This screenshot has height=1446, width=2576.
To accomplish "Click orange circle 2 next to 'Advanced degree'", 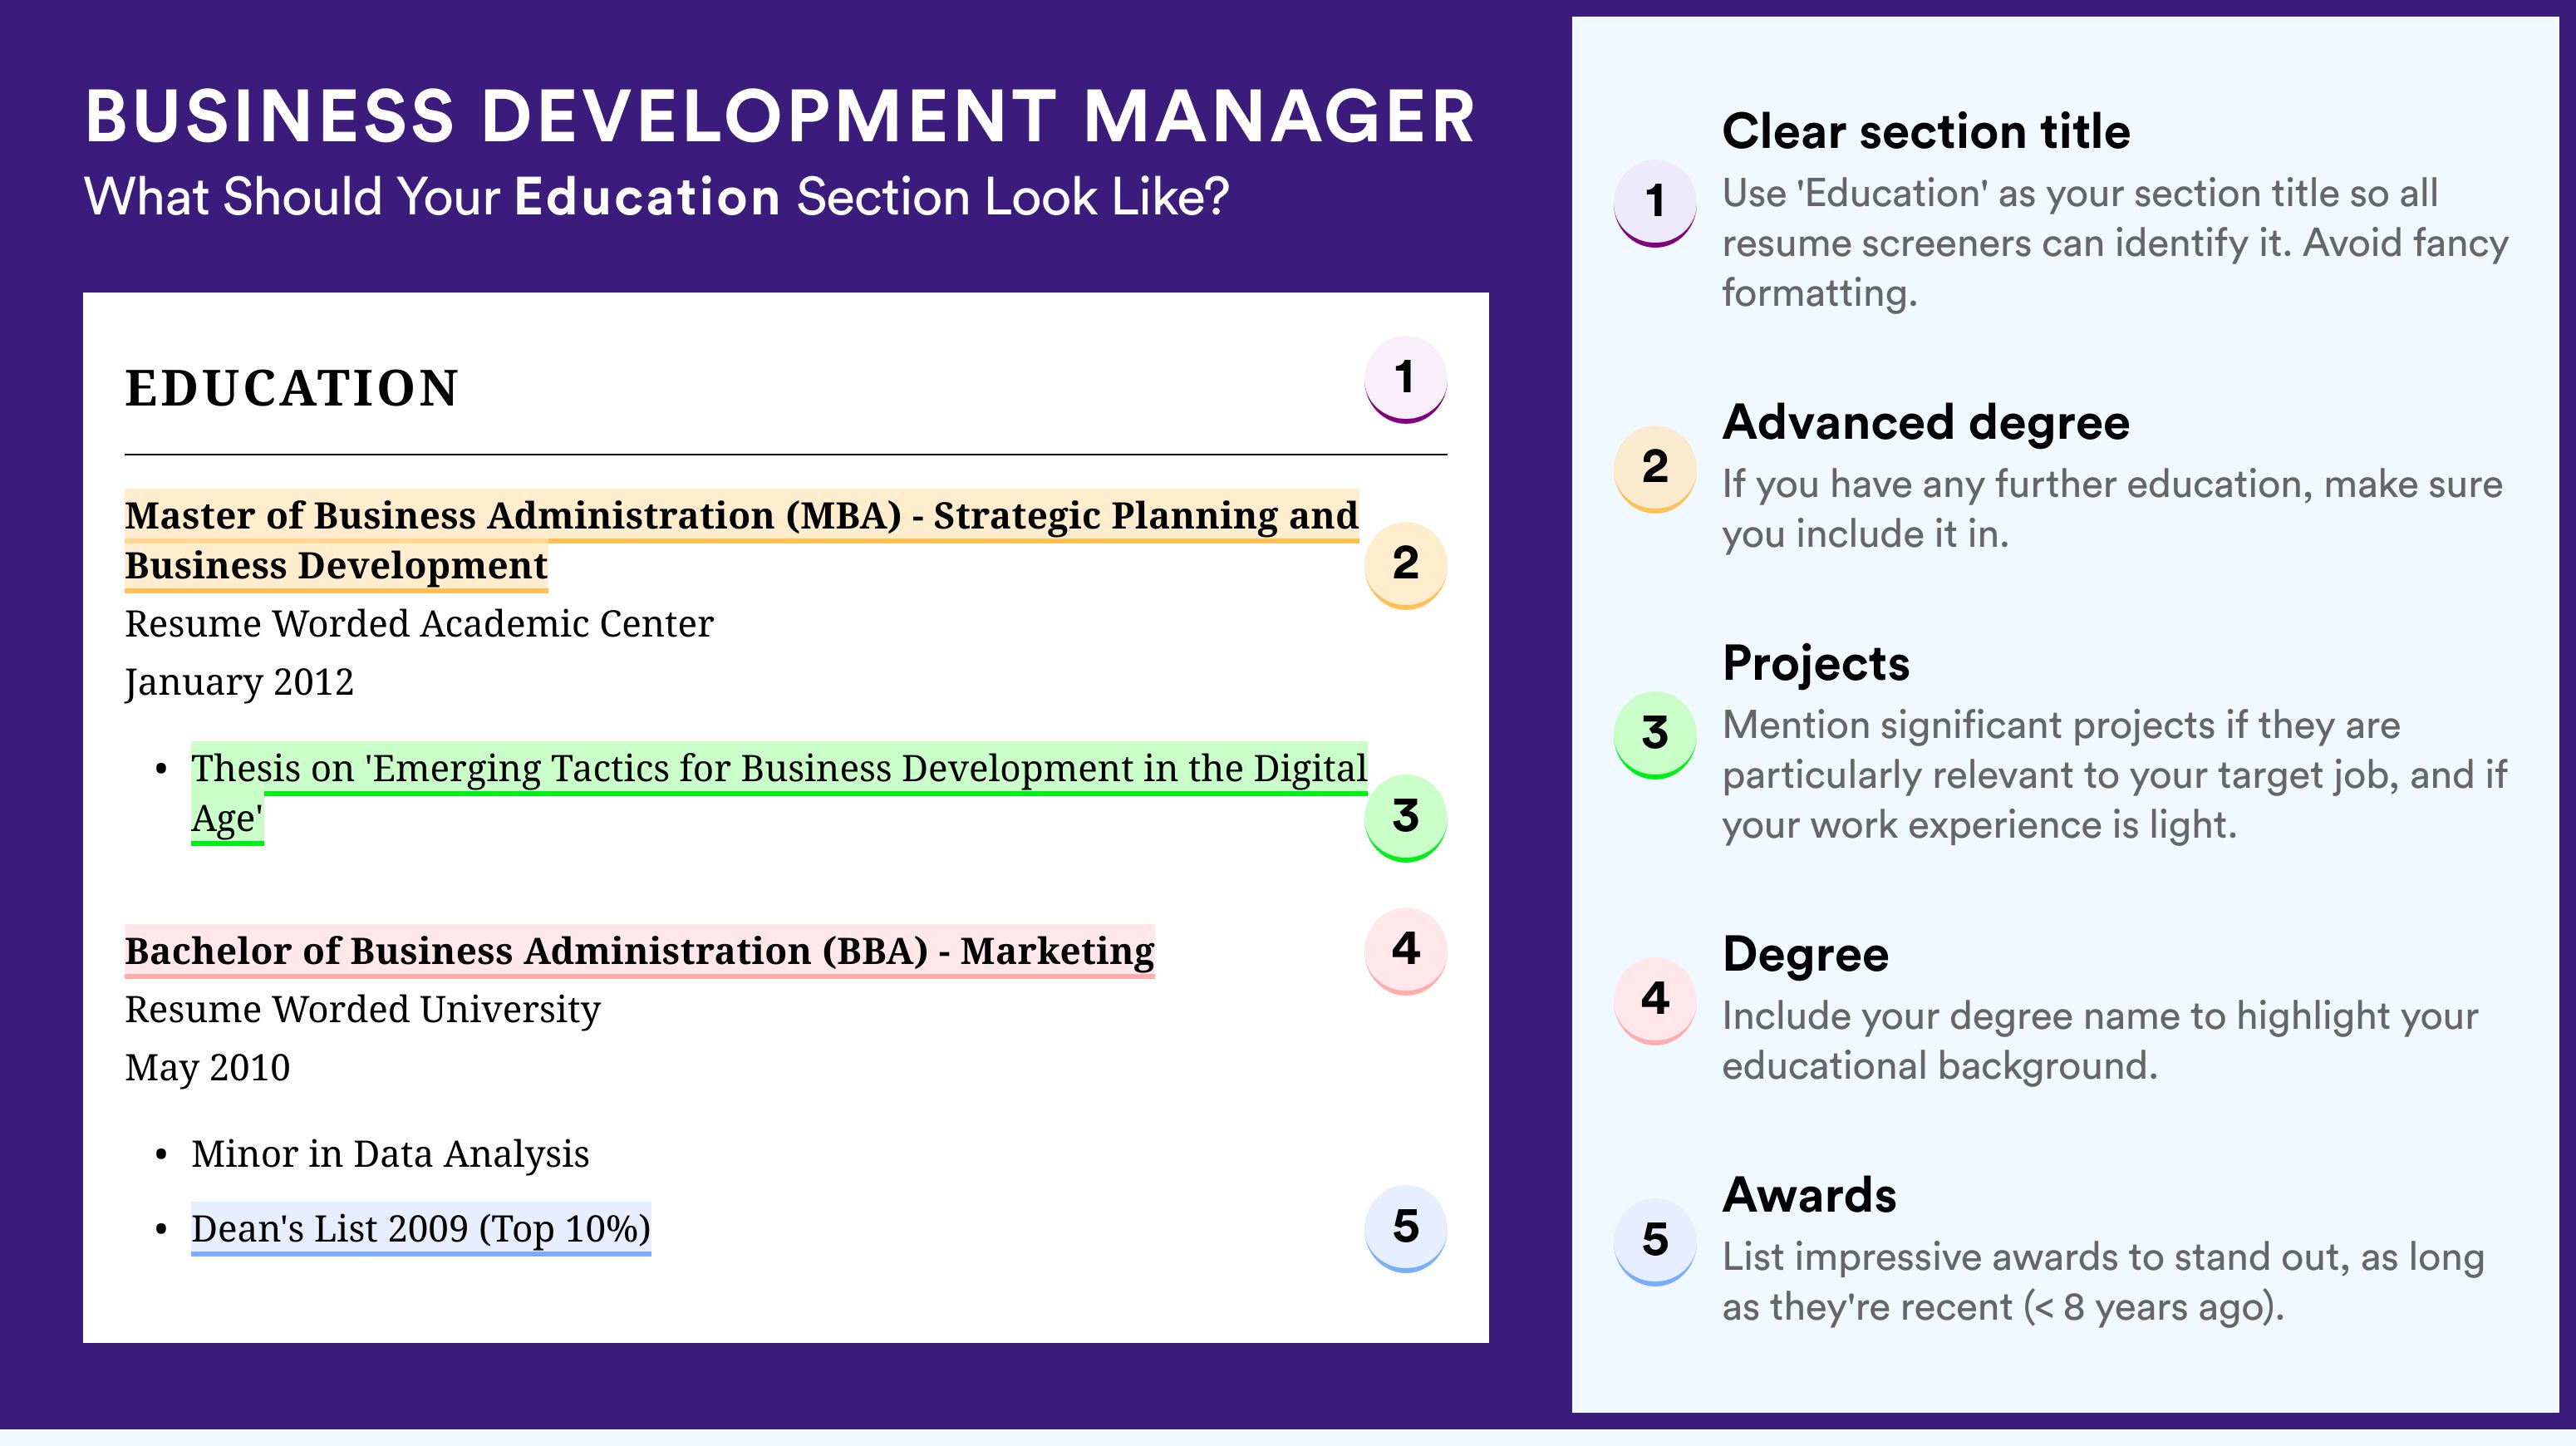I will [x=1655, y=470].
